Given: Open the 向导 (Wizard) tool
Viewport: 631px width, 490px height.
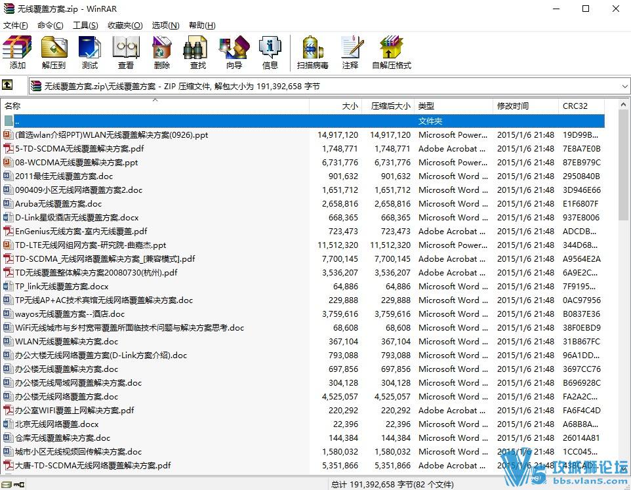Looking at the screenshot, I should click(x=234, y=52).
